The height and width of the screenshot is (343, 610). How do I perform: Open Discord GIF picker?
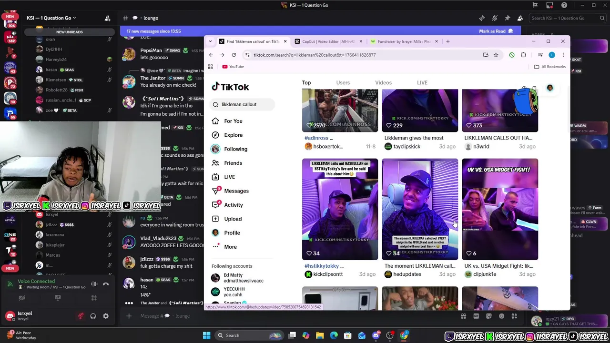click(x=476, y=316)
